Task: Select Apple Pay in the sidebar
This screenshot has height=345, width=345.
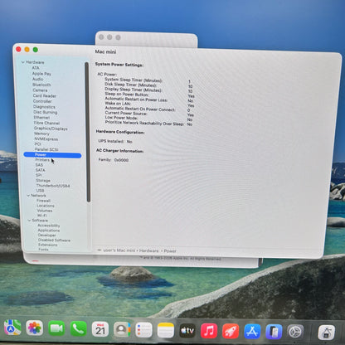Action: (41, 74)
